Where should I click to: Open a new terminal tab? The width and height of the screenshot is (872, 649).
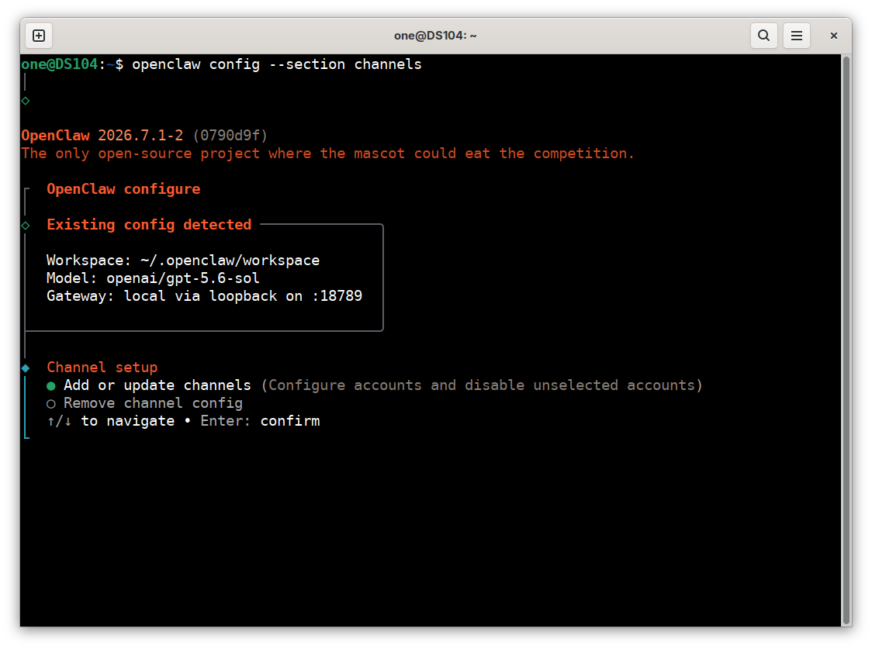[39, 36]
